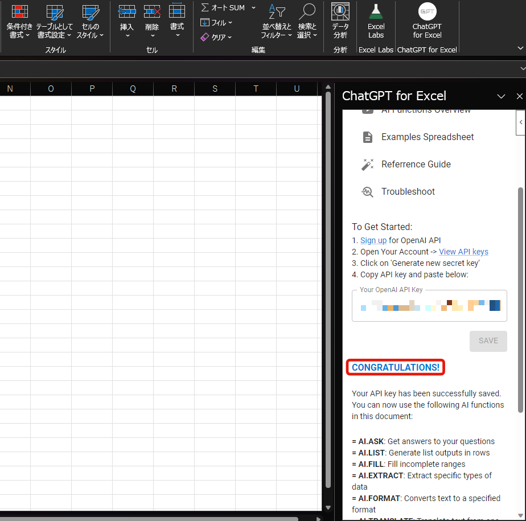
Task: Close the ChatGPT for Excel task pane
Action: coord(519,96)
